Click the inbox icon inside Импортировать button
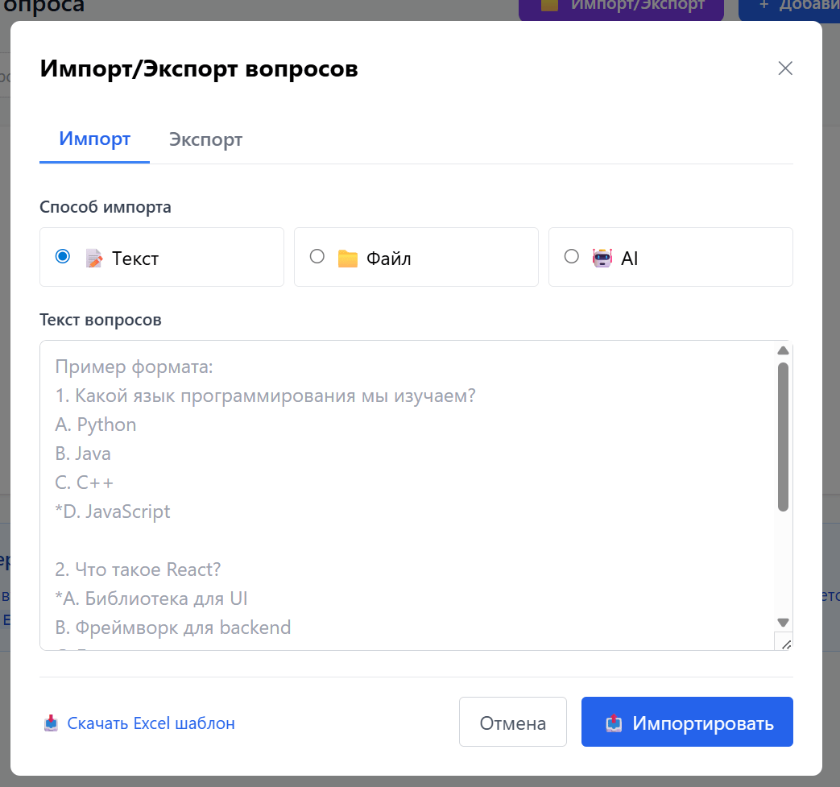The height and width of the screenshot is (787, 840). coord(614,723)
